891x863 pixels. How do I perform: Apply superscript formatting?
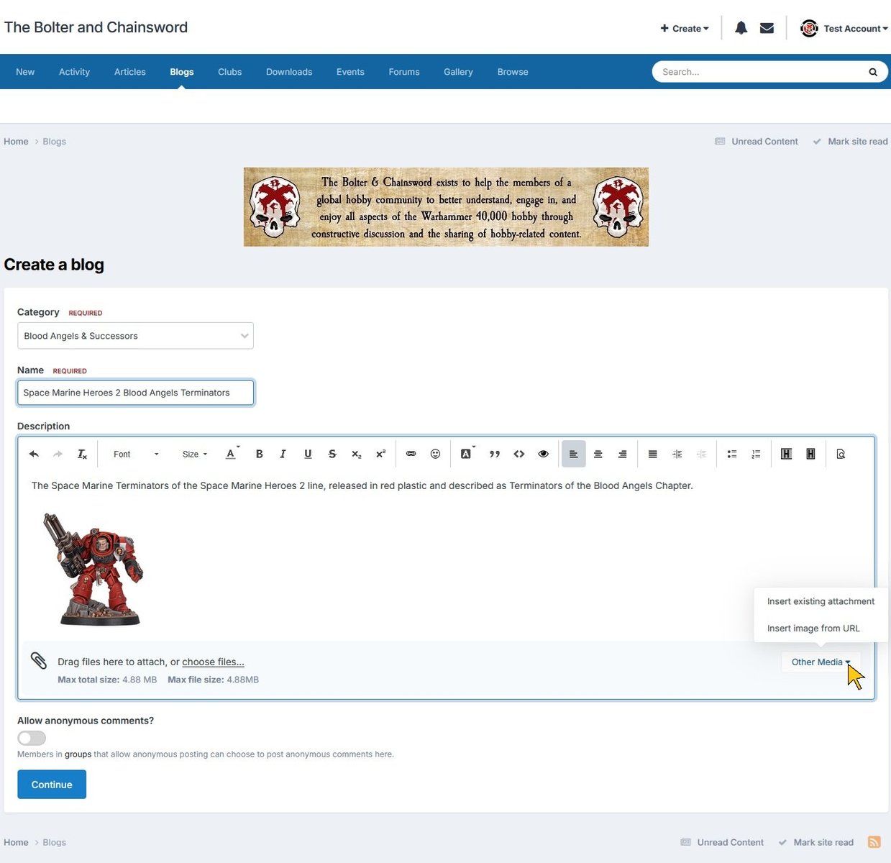coord(380,454)
